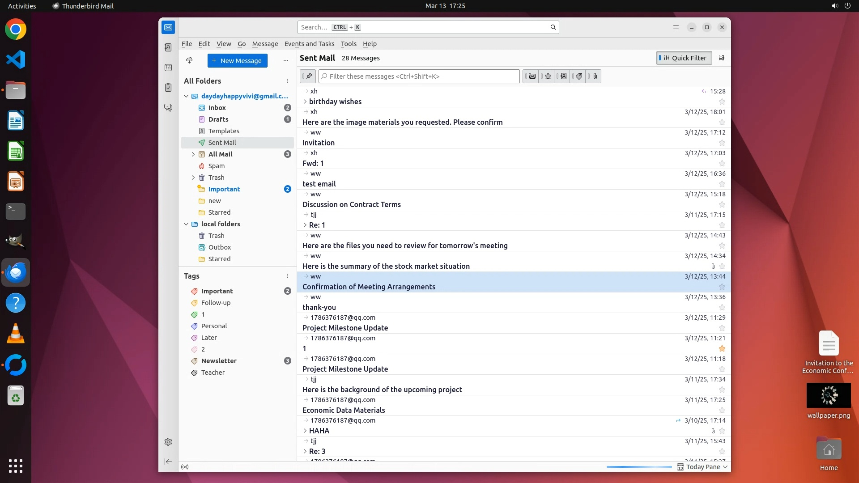Toggle the Quick Filter bar button
Image resolution: width=859 pixels, height=483 pixels.
[x=684, y=58]
